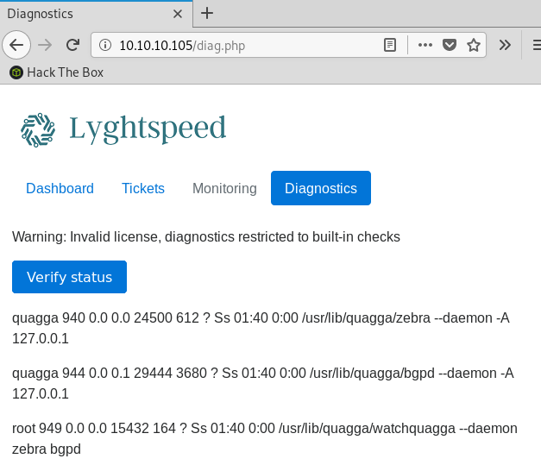Select the active Diagnostics tab

click(x=320, y=188)
